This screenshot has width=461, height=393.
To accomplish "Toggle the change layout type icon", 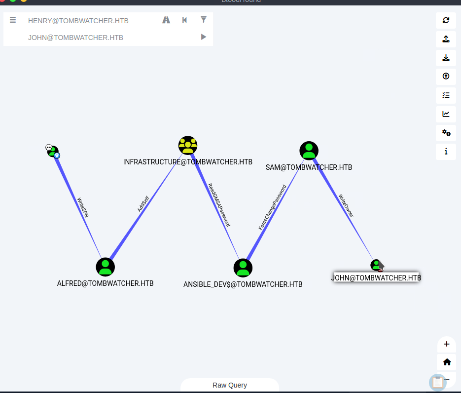I will pos(446,95).
